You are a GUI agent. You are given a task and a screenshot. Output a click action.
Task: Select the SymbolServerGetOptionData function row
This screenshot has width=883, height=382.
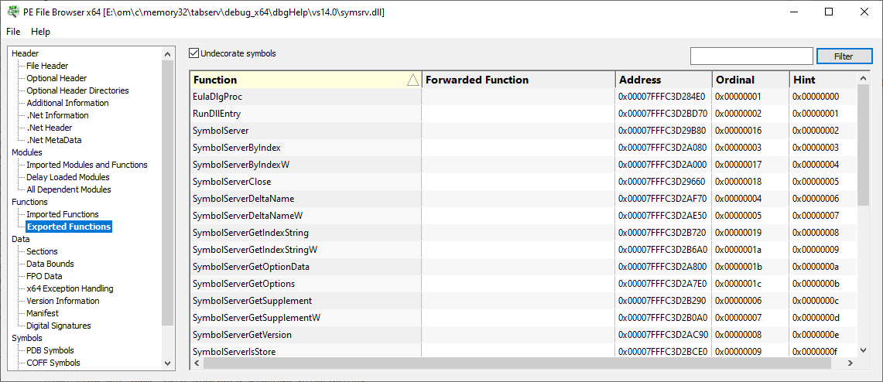(x=524, y=267)
